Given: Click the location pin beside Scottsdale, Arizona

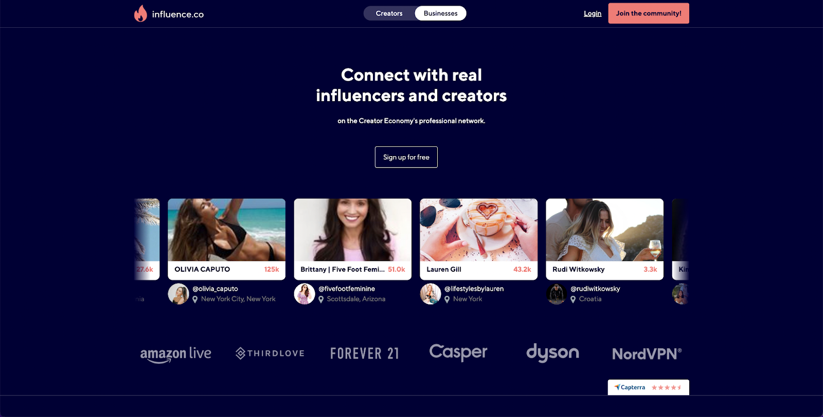Looking at the screenshot, I should pyautogui.click(x=321, y=299).
